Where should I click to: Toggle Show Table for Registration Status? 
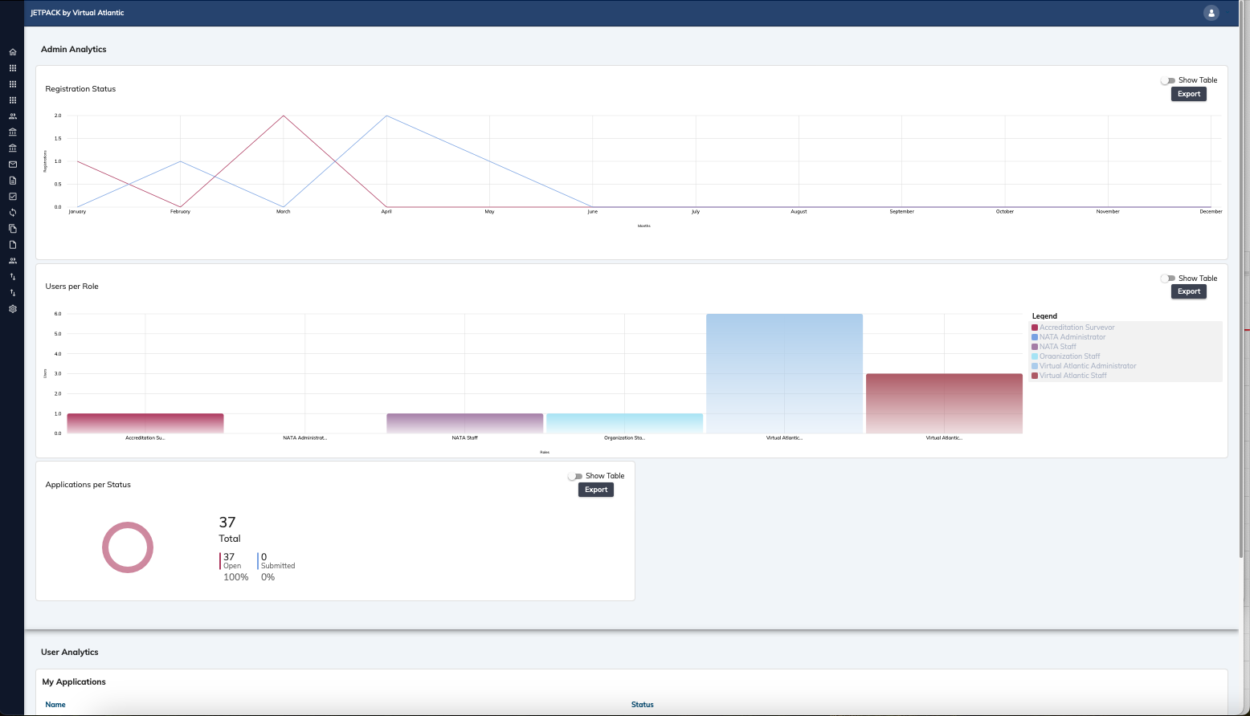(x=1168, y=80)
